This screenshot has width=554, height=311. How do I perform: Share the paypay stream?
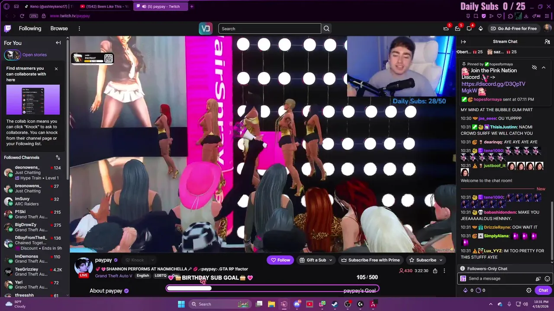click(435, 271)
